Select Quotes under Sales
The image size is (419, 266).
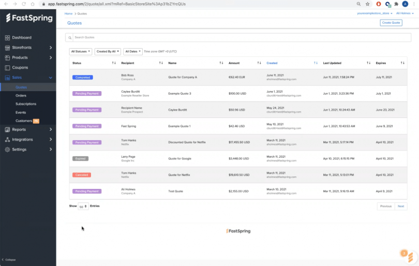(x=21, y=87)
